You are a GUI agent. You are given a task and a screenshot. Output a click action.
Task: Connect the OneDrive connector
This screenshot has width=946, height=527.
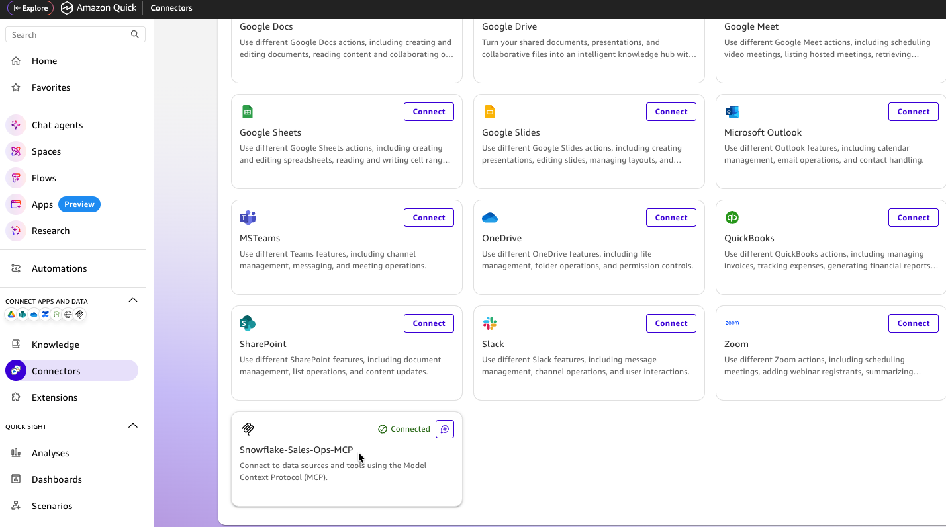[x=671, y=218]
